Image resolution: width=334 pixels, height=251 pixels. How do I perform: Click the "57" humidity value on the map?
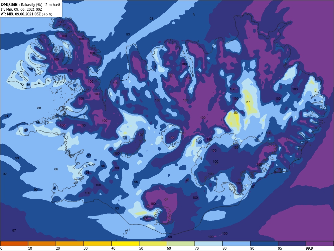pos(248,102)
